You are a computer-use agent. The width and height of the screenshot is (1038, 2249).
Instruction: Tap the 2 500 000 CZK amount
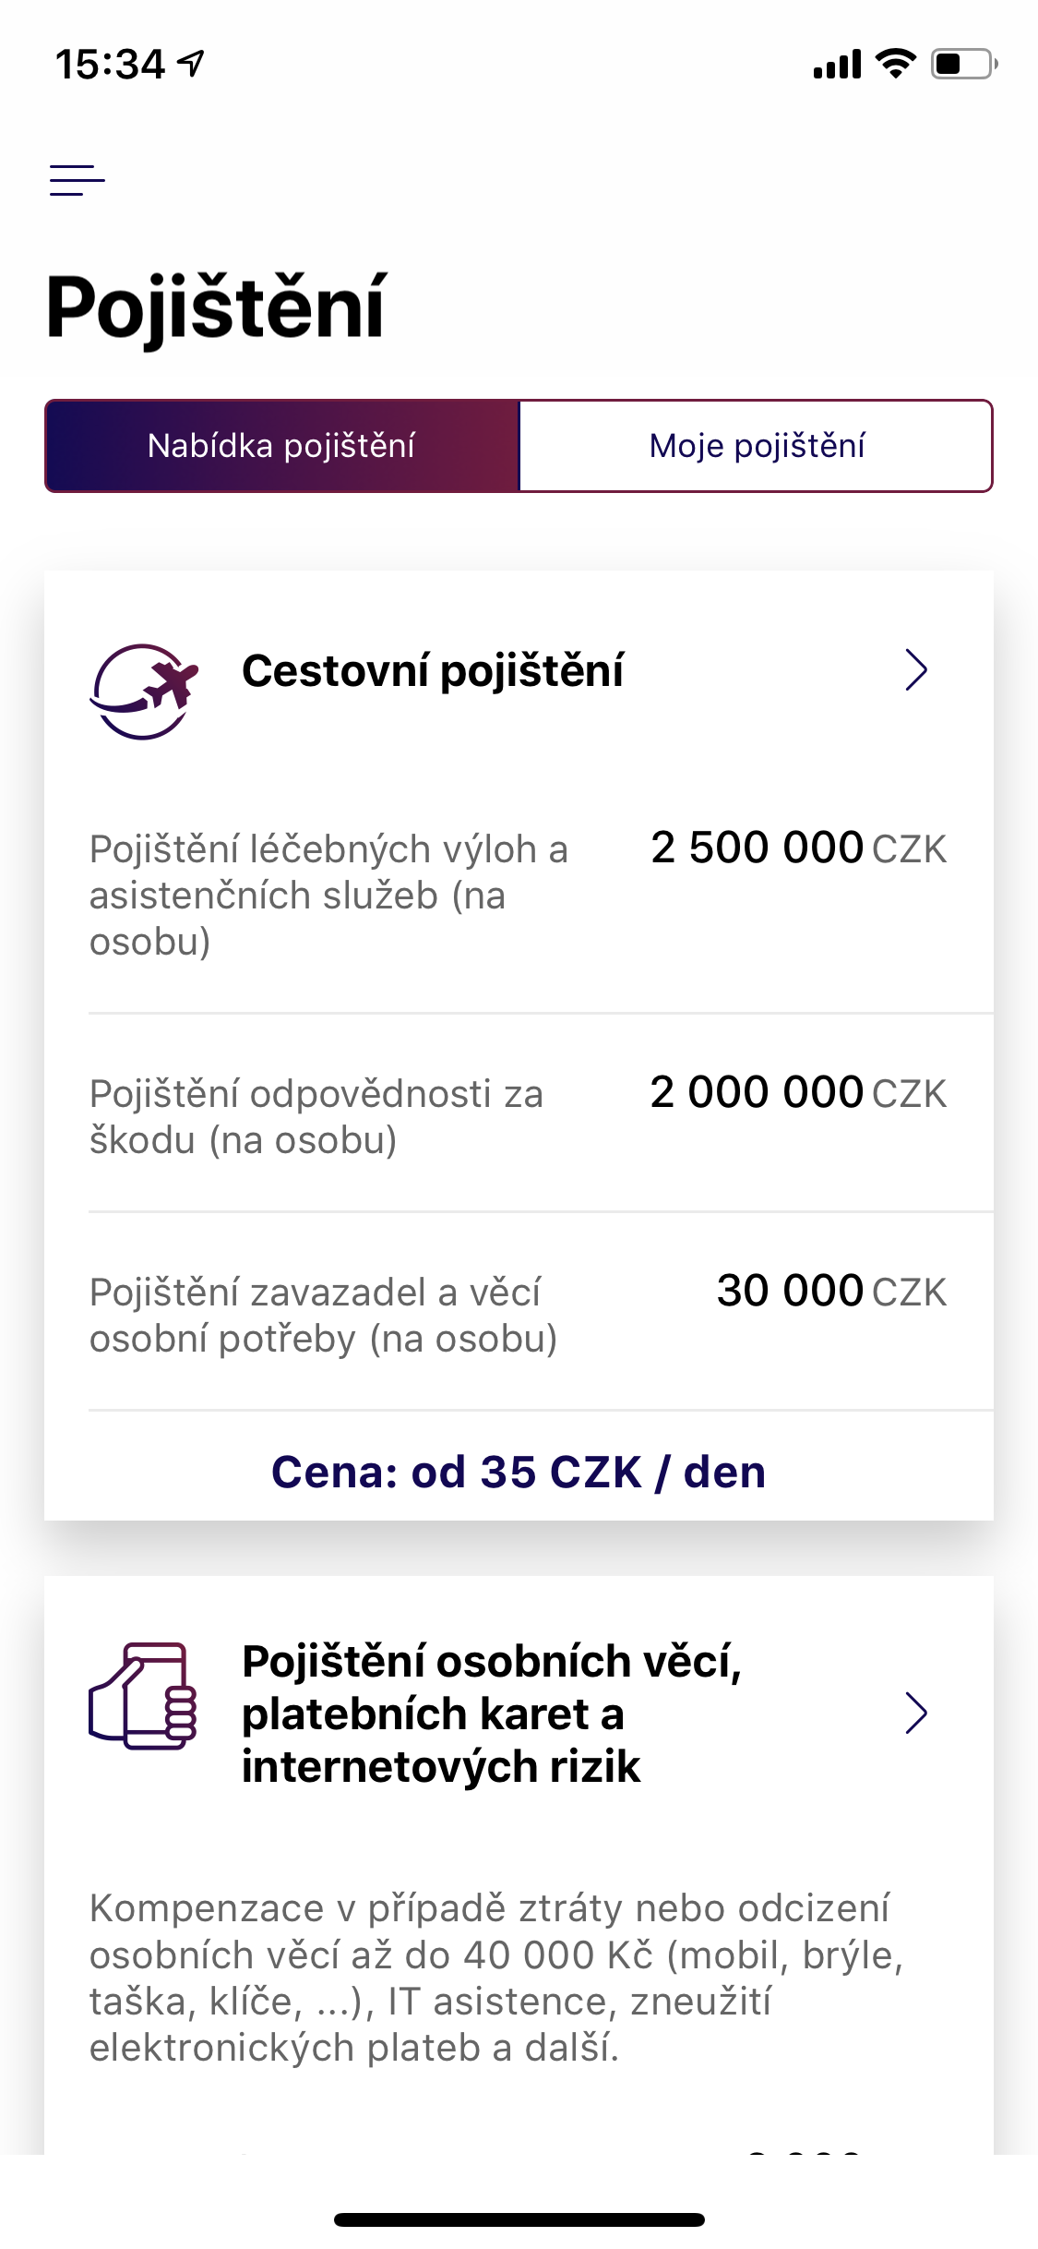pyautogui.click(x=797, y=848)
